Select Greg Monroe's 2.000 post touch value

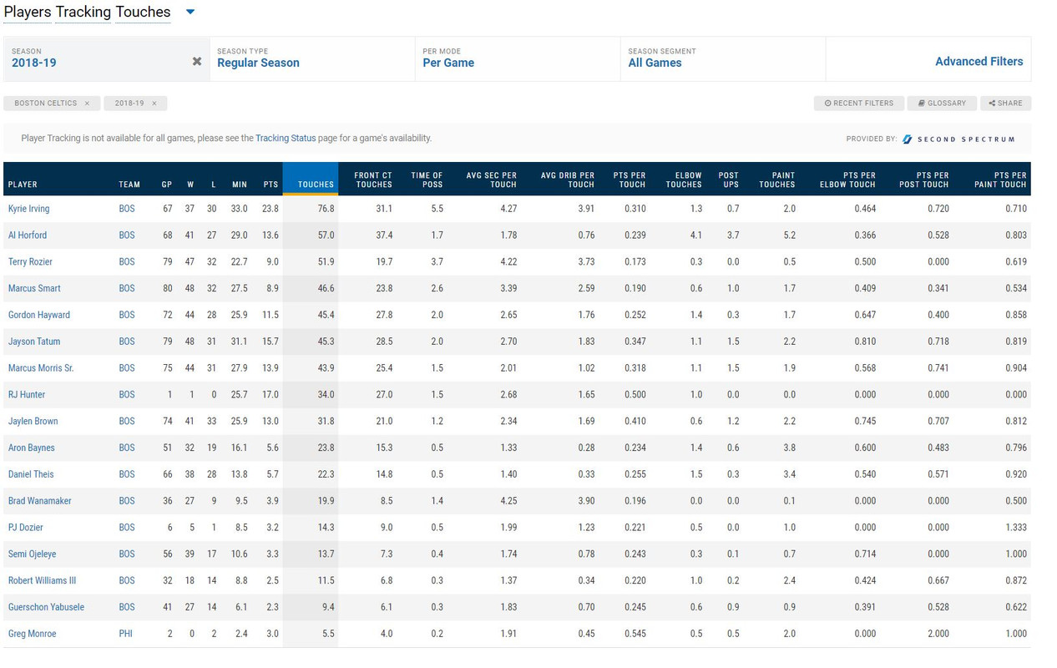(x=938, y=634)
